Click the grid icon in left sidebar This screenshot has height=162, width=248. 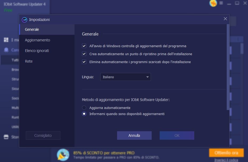point(6,40)
